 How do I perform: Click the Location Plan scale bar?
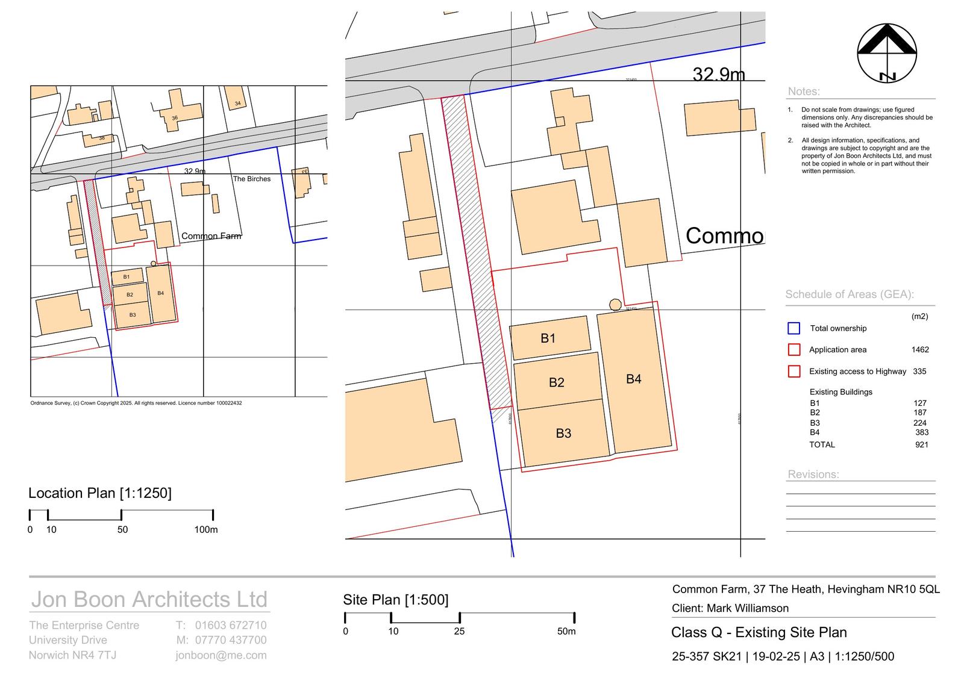[121, 515]
